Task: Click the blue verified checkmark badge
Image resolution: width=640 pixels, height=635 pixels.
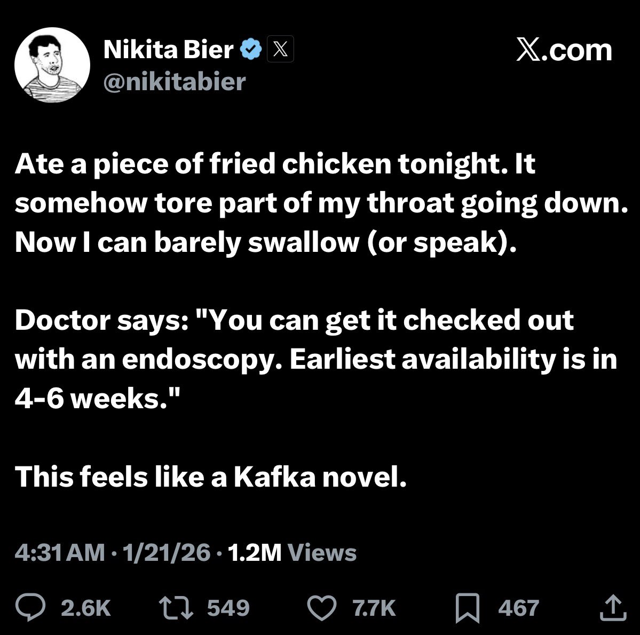Action: point(251,50)
